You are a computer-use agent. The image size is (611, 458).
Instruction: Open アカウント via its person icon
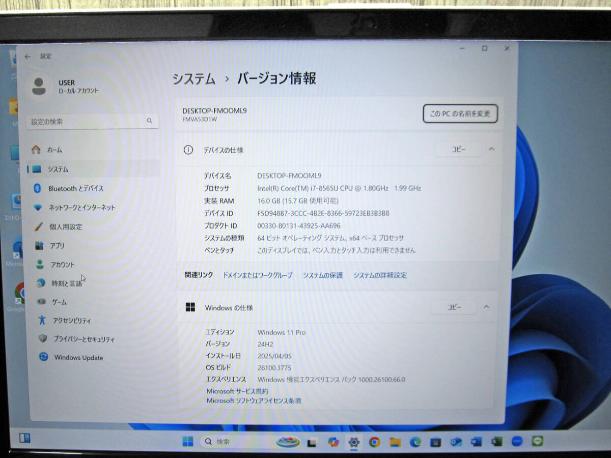[40, 265]
